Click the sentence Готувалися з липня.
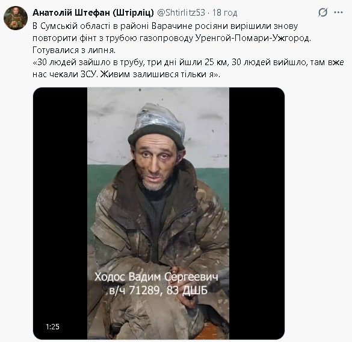 click(74, 50)
